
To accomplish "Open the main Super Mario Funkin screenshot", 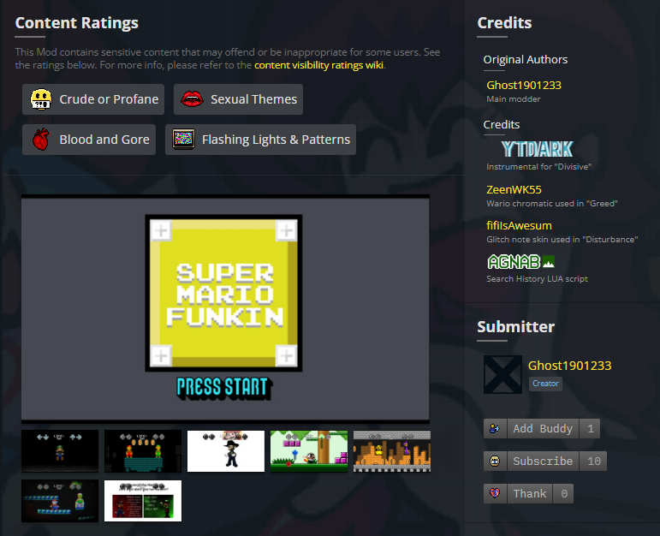I will click(x=225, y=309).
